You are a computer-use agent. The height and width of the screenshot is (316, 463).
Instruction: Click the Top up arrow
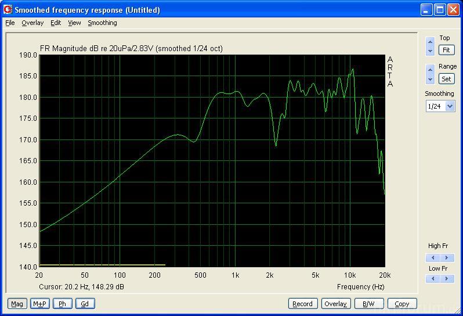(x=430, y=42)
